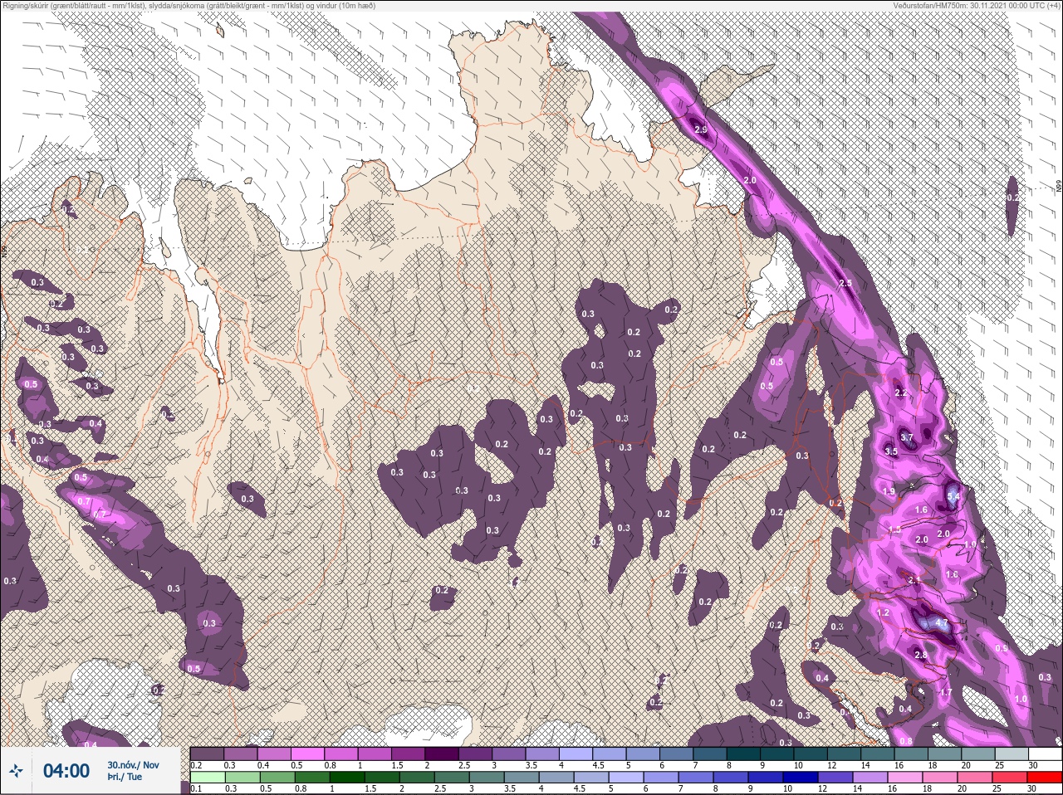This screenshot has height=795, width=1063.
Task: Click the '0.2' label in the upper legend row
Action: coord(196,765)
